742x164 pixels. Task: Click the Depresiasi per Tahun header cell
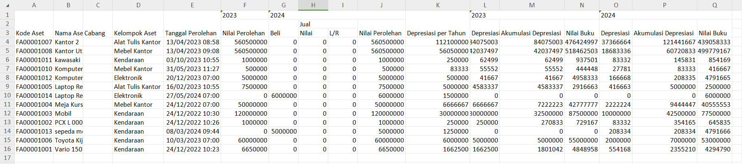tap(437, 33)
